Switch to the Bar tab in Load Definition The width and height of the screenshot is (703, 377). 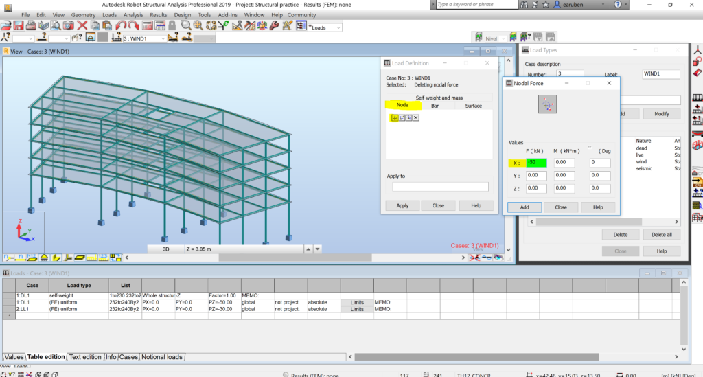pos(435,106)
